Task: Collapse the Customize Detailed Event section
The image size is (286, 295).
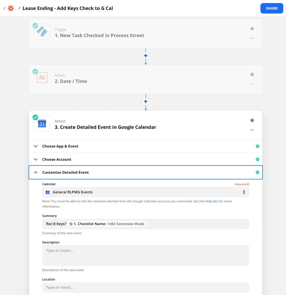Action: click(146, 172)
